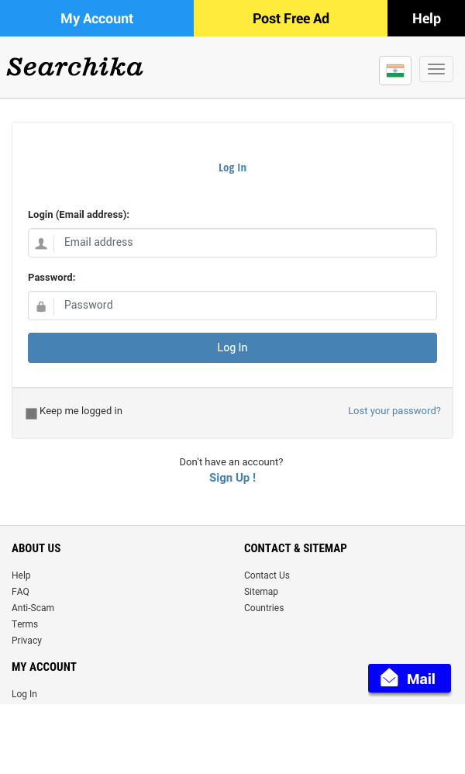Open the India flag country selector
Viewport: 465px width, 774px height.
(395, 71)
